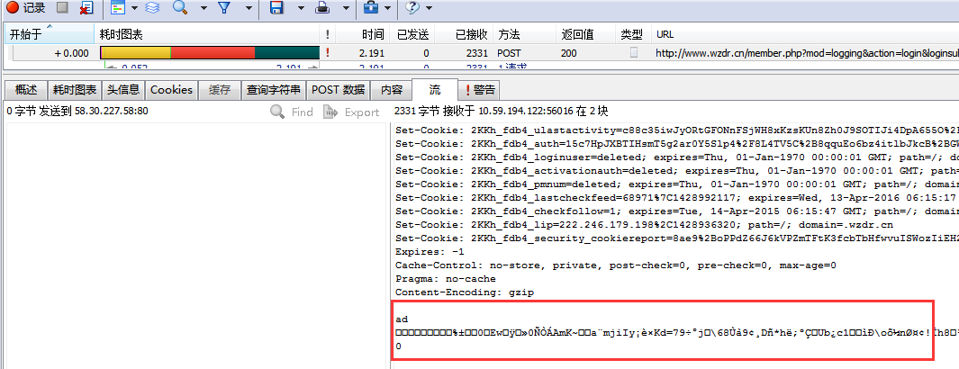The height and width of the screenshot is (369, 959).
Task: Click the help question mark icon
Action: pyautogui.click(x=412, y=7)
